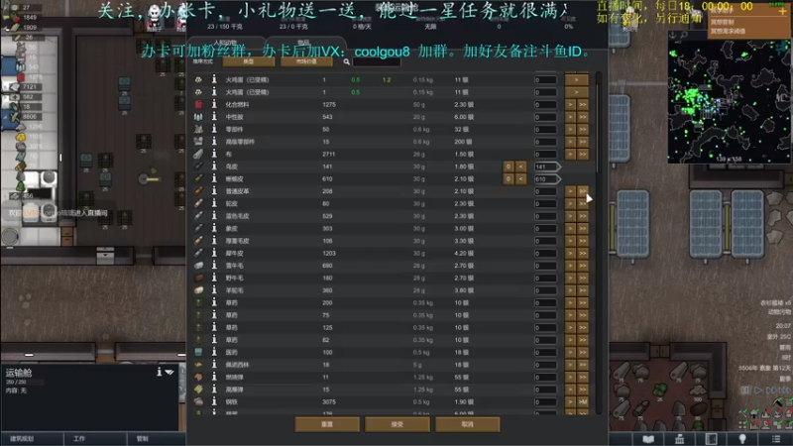Edit 鸟皮 quantity field showing 141
The height and width of the screenshot is (446, 793).
point(546,167)
